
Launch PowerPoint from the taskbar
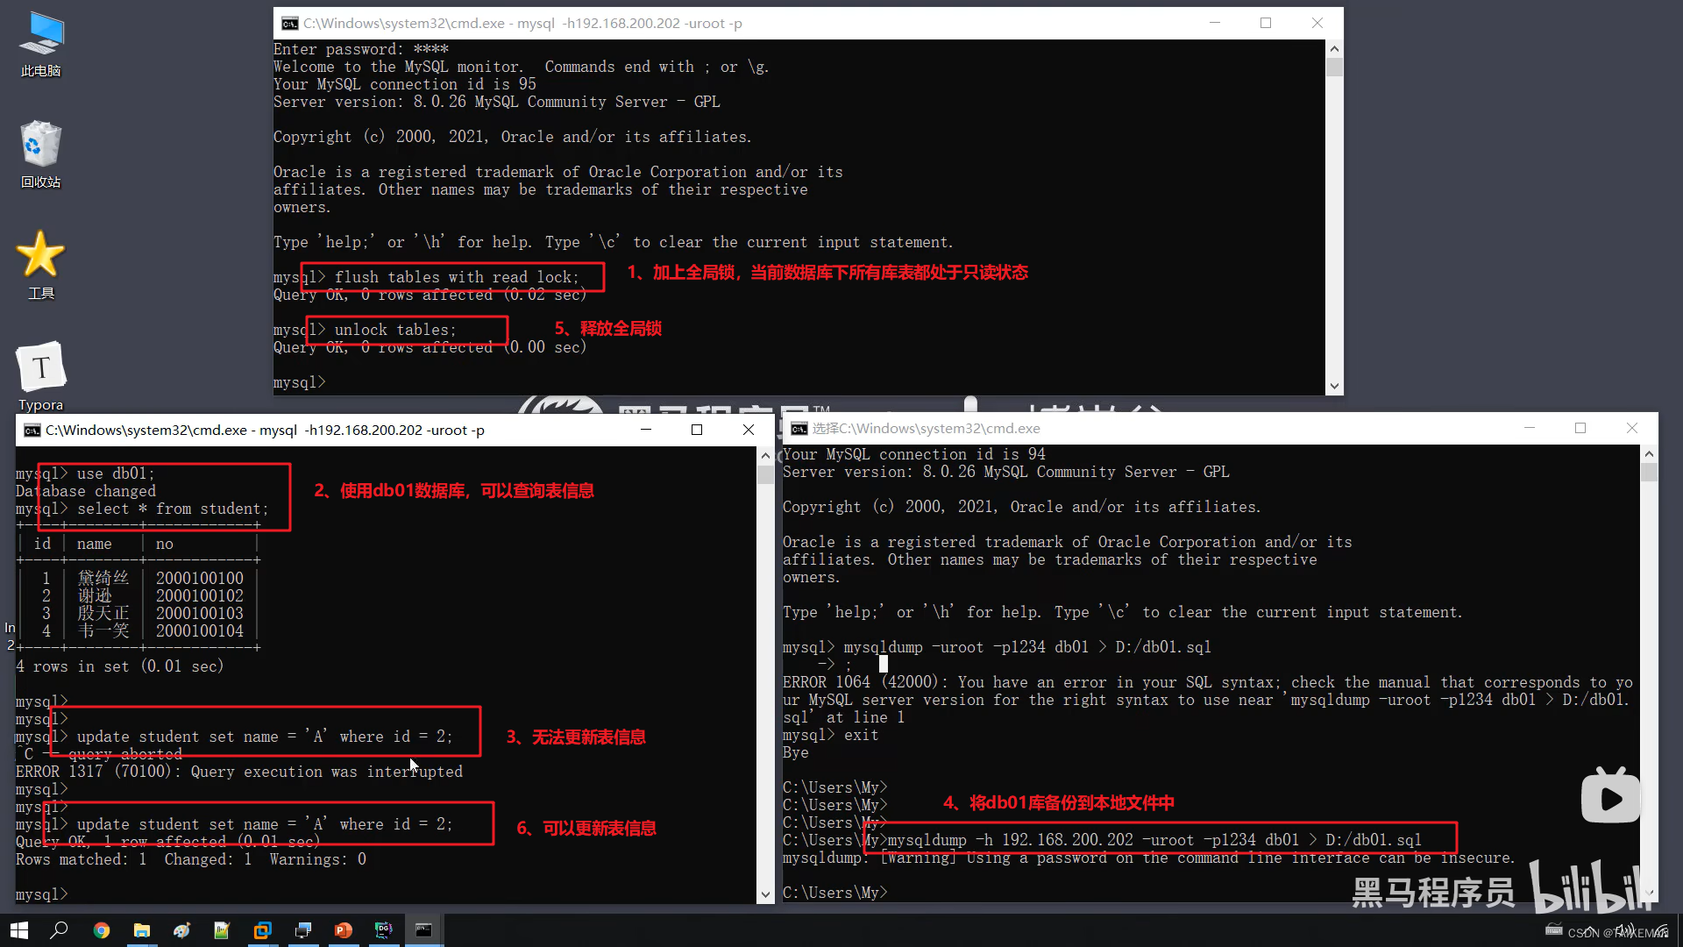click(343, 929)
